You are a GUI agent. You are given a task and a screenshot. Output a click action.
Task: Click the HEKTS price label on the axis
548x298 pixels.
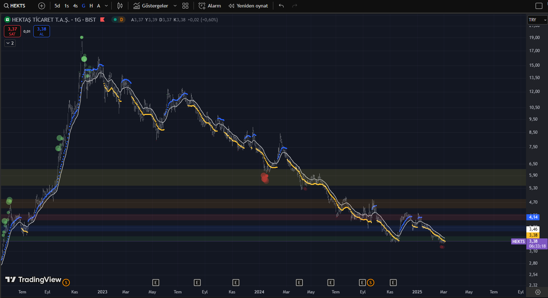[x=518, y=242]
